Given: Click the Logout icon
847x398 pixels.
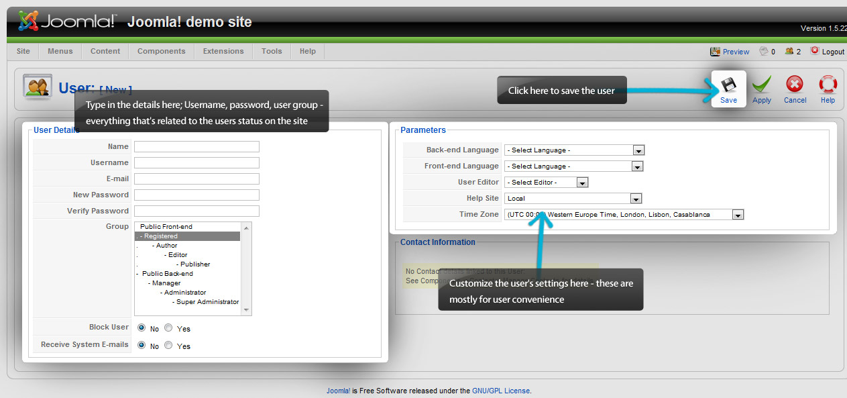Looking at the screenshot, I should (815, 51).
